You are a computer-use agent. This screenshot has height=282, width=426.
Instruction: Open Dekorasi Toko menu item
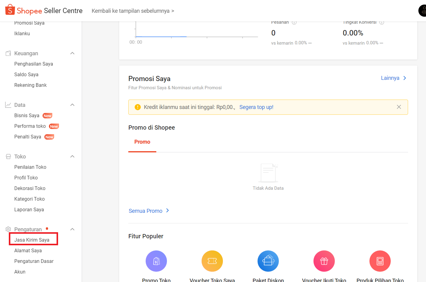pyautogui.click(x=30, y=188)
